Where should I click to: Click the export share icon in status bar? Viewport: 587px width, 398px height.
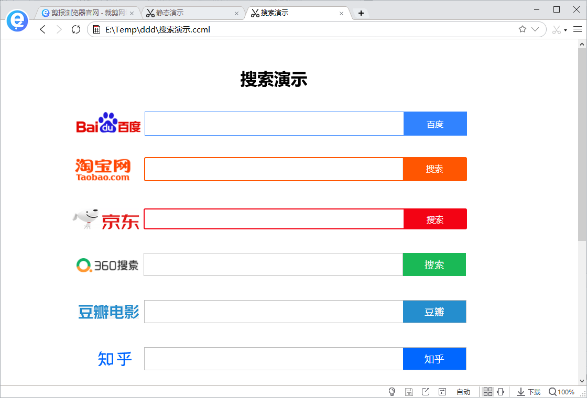click(x=426, y=392)
